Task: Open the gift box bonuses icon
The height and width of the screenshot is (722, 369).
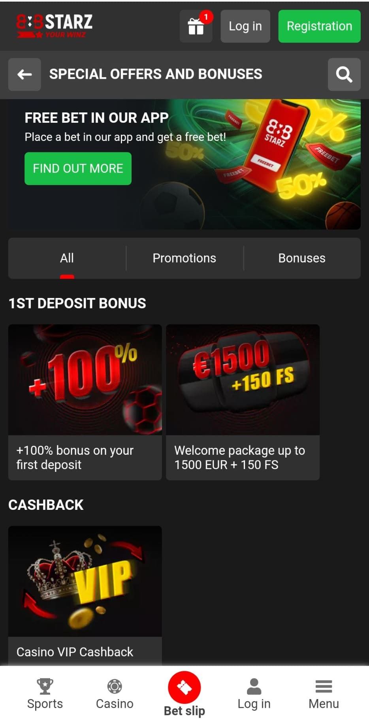Action: 196,26
